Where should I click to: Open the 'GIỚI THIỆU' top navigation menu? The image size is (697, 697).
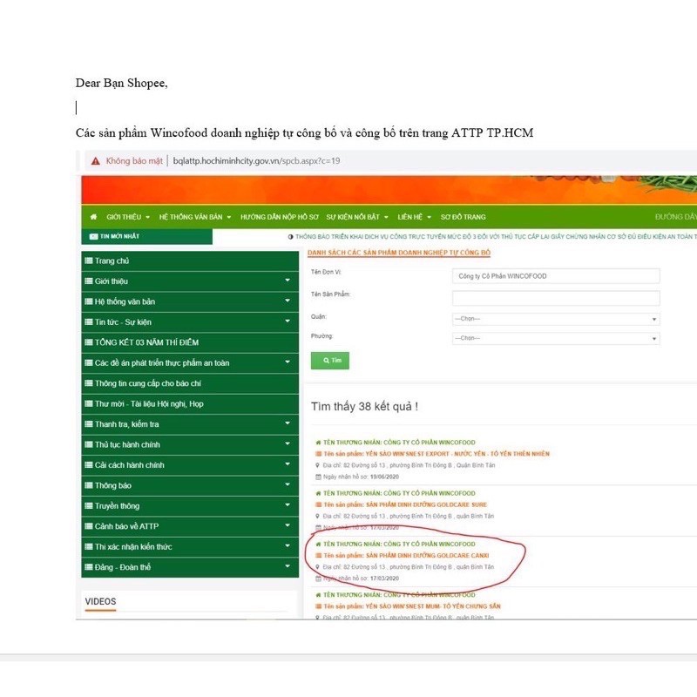pos(127,217)
